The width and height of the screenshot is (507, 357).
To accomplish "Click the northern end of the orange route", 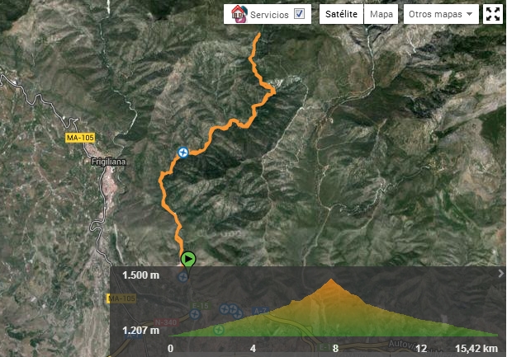I will [x=258, y=34].
